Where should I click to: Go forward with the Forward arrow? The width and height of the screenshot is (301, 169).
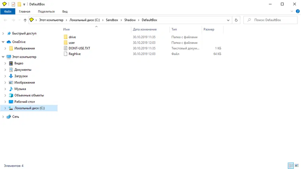[13, 20]
